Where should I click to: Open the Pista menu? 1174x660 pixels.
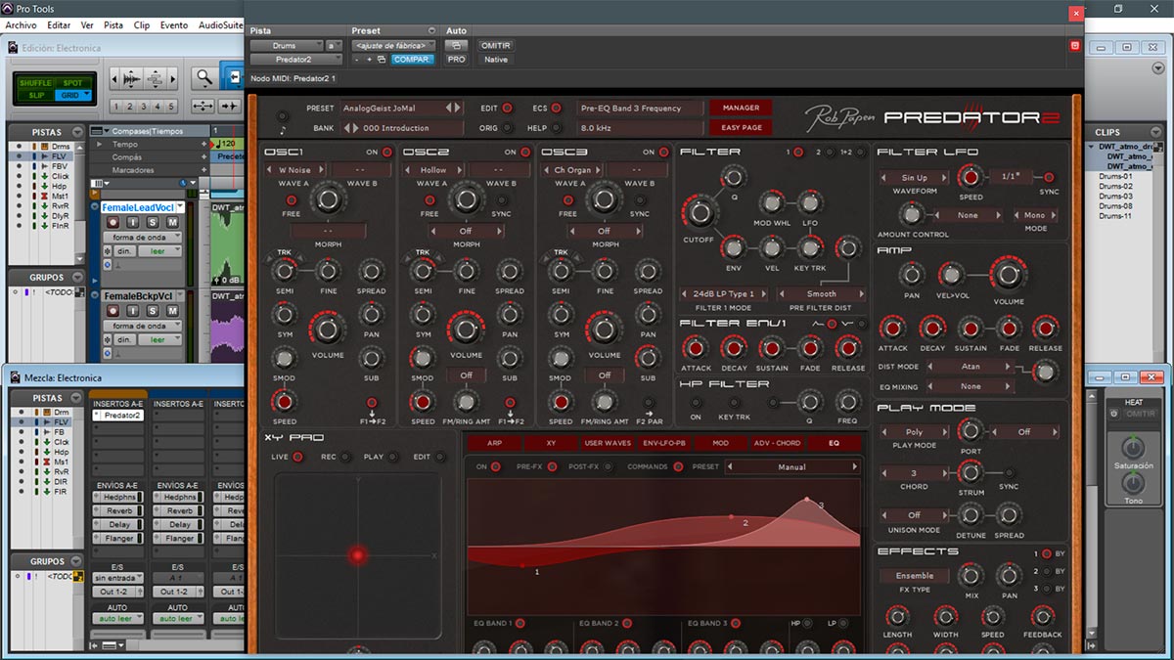point(113,24)
